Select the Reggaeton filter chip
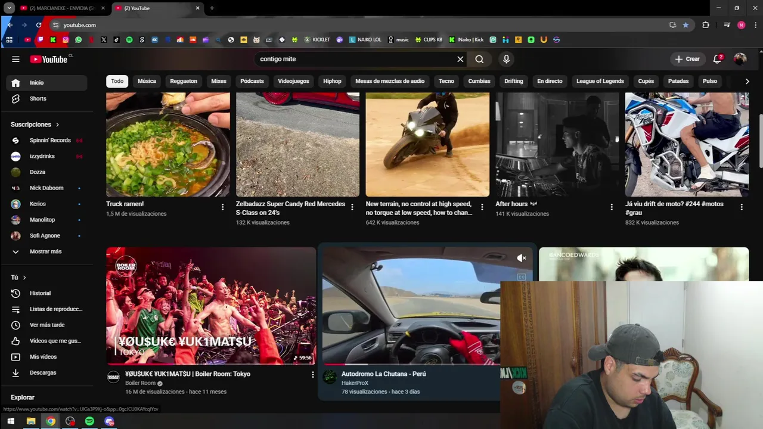This screenshot has width=763, height=429. (184, 81)
